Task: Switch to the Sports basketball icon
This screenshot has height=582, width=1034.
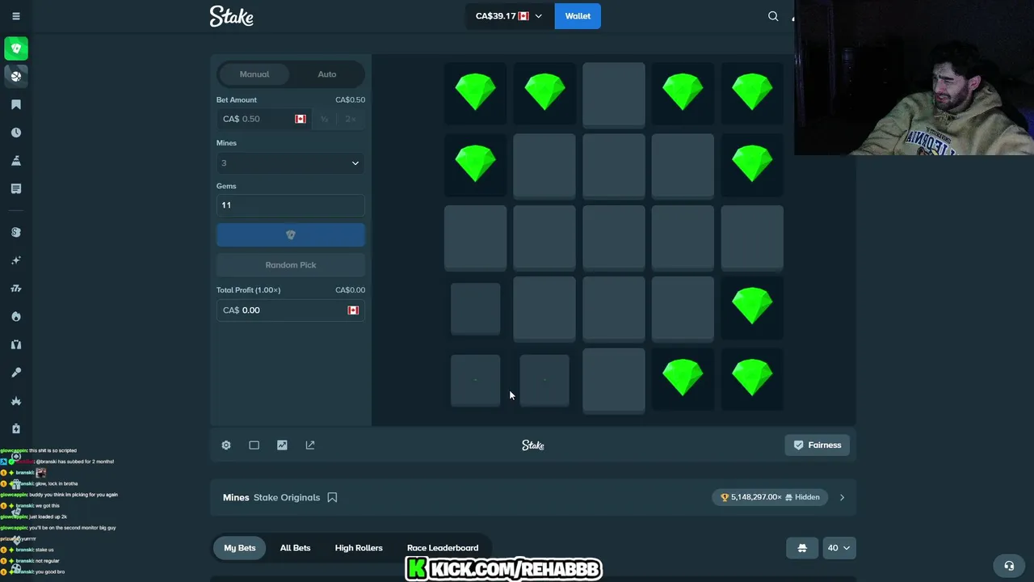Action: (15, 76)
